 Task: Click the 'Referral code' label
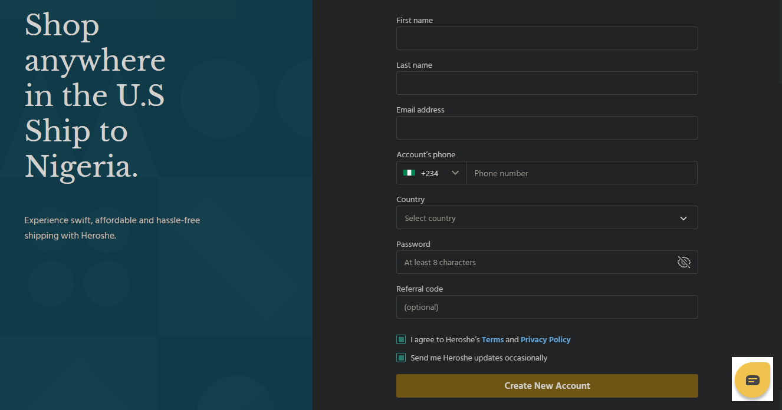click(419, 289)
